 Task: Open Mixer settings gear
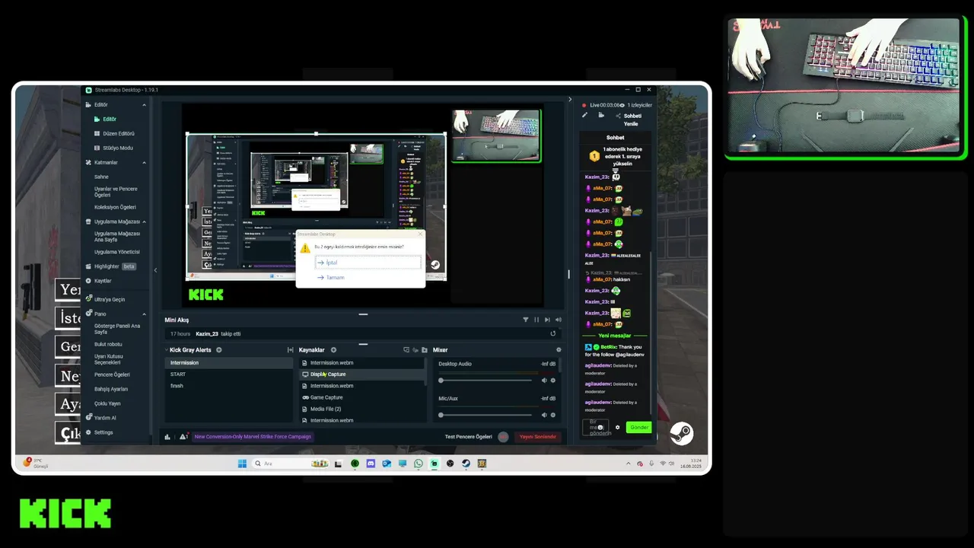point(559,350)
